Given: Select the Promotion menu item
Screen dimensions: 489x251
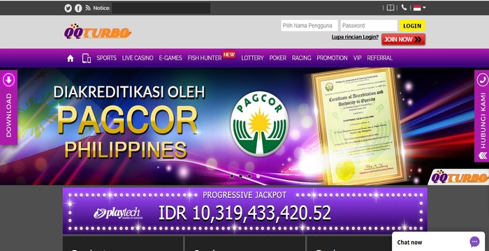Looking at the screenshot, I should pos(332,58).
